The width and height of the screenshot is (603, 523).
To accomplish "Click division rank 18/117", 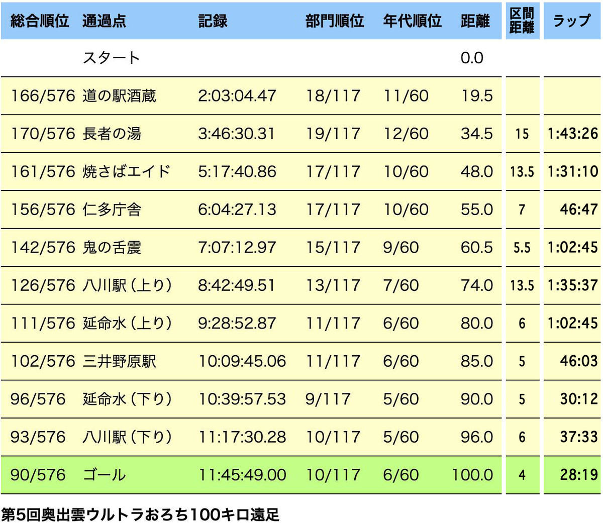I will click(x=333, y=96).
